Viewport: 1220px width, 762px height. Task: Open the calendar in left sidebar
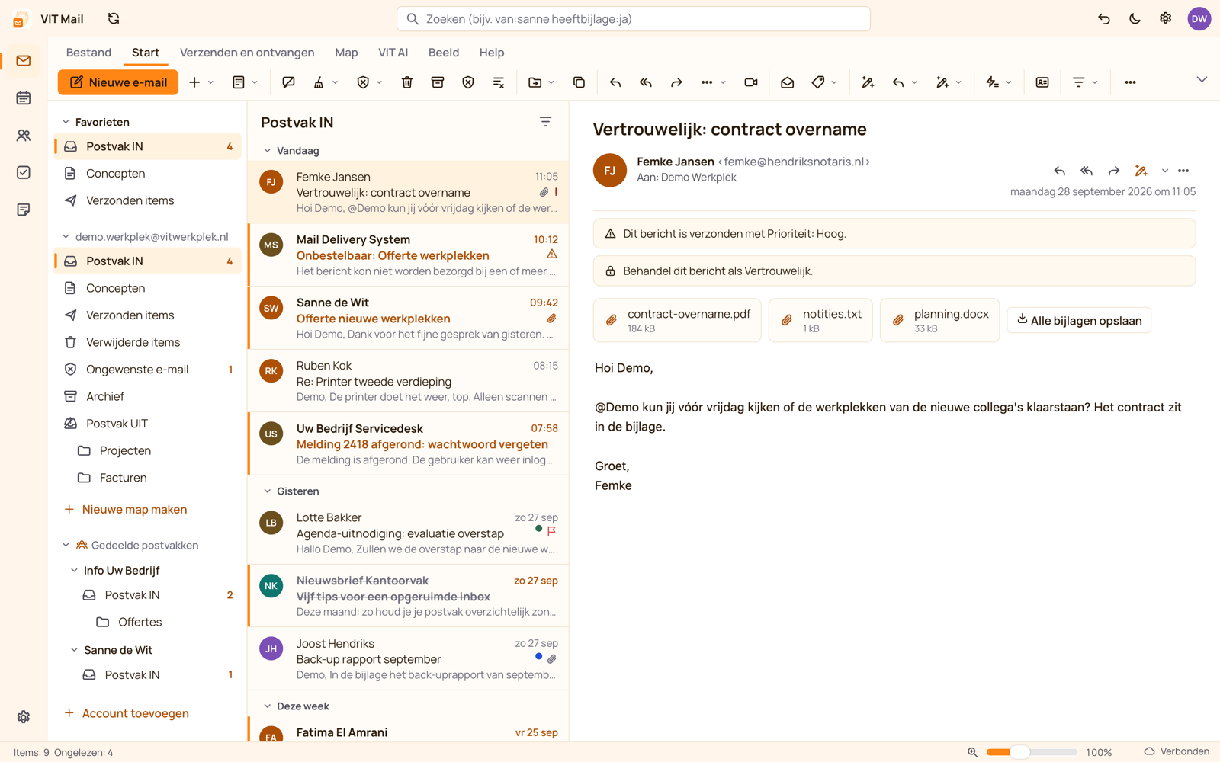point(24,98)
